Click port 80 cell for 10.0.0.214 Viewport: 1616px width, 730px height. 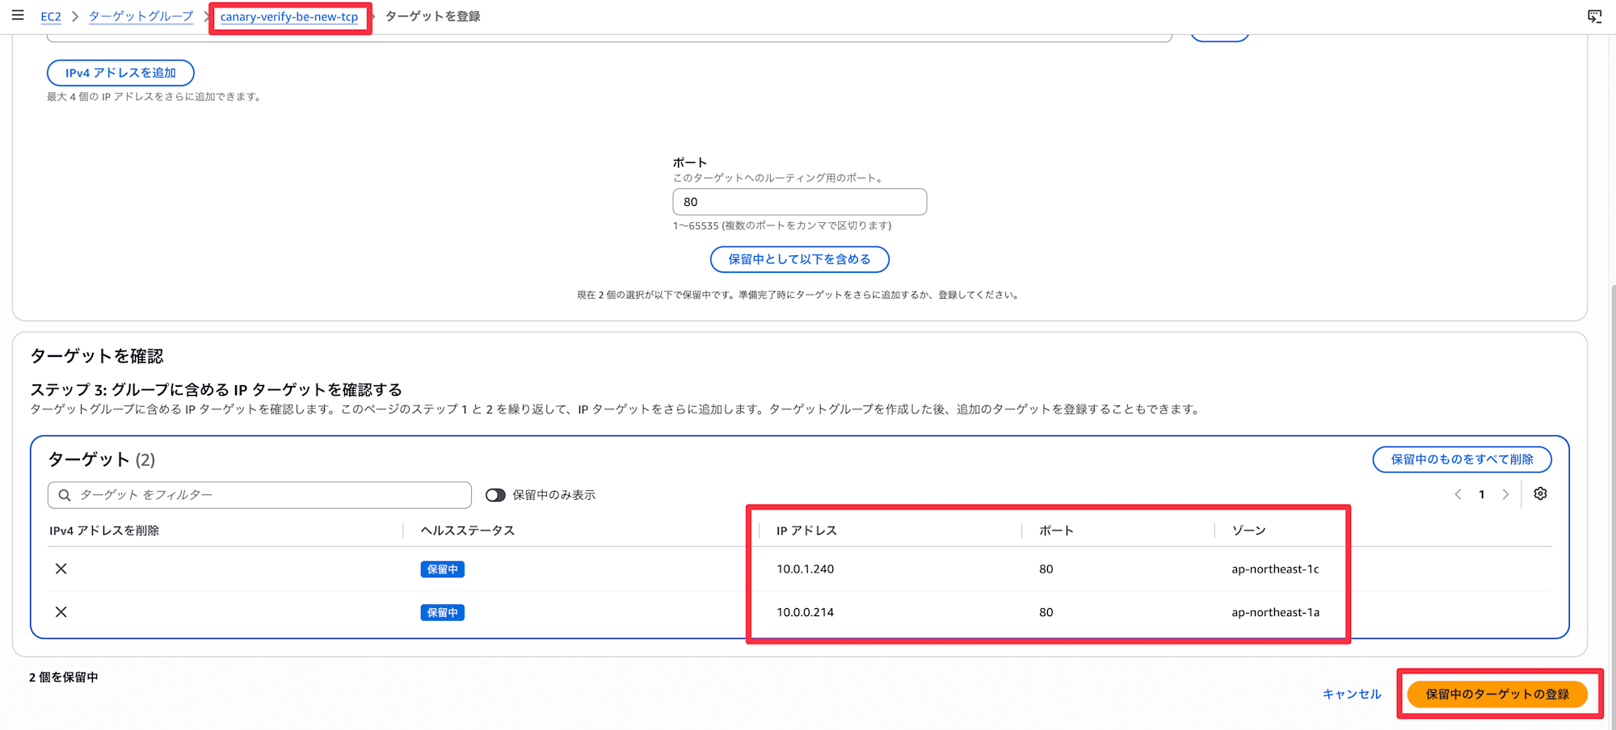(x=1046, y=612)
